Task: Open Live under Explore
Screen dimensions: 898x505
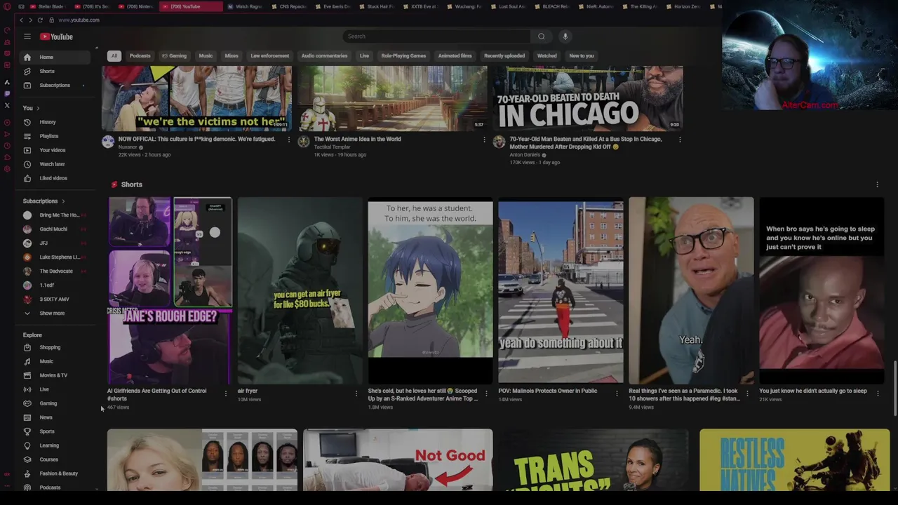Action: coord(56,389)
